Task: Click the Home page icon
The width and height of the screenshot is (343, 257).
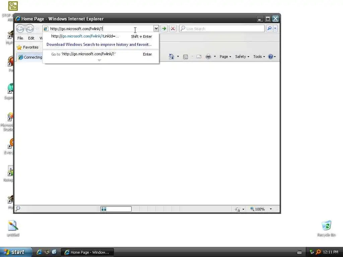Action: (x=171, y=57)
